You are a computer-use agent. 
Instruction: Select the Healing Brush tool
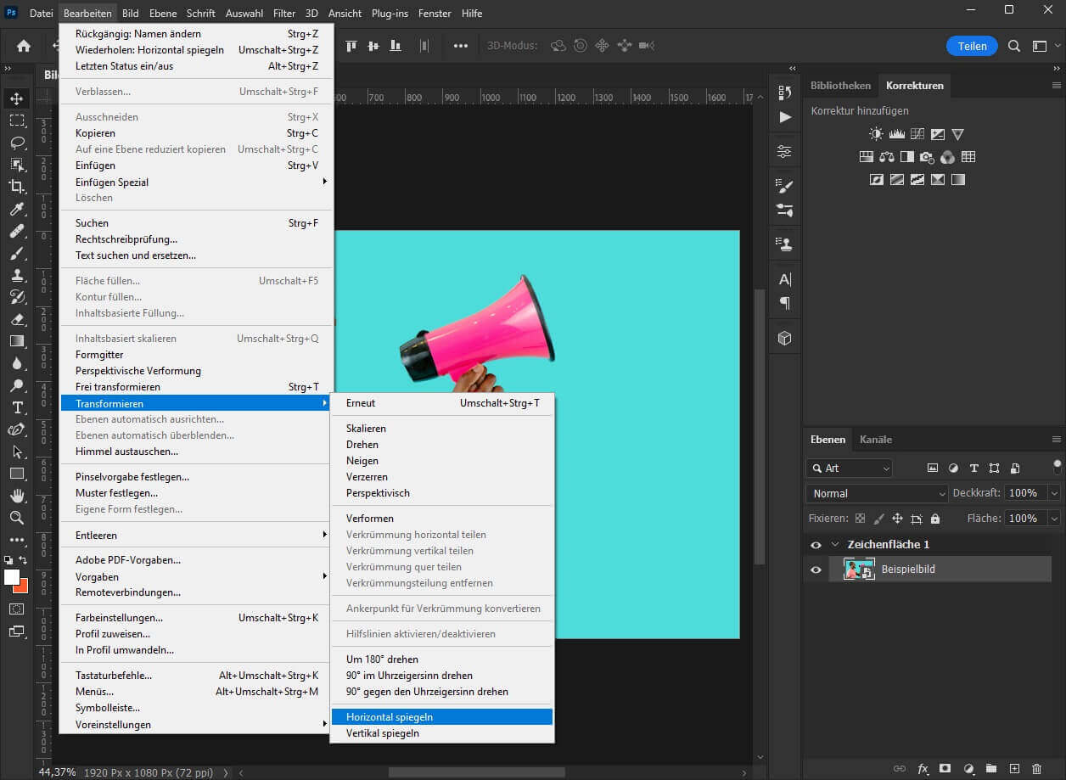[18, 233]
